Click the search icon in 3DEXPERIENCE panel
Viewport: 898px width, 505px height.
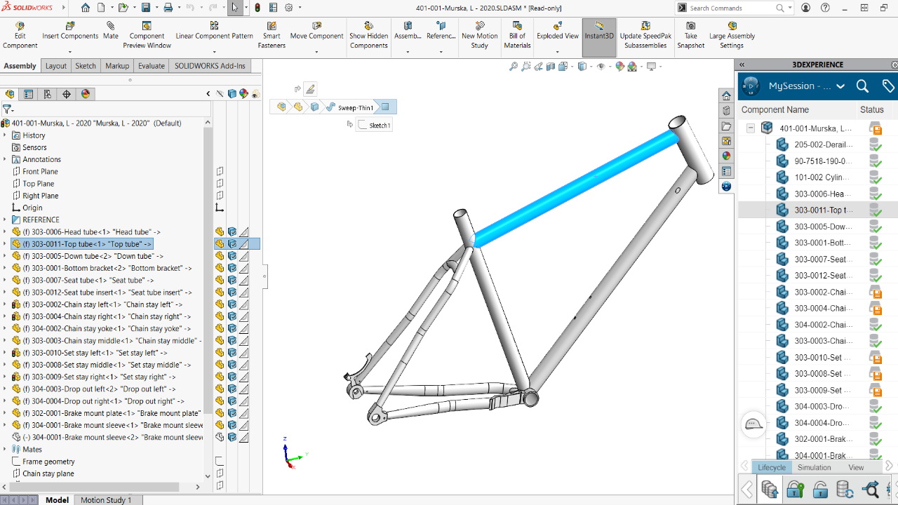pyautogui.click(x=862, y=86)
